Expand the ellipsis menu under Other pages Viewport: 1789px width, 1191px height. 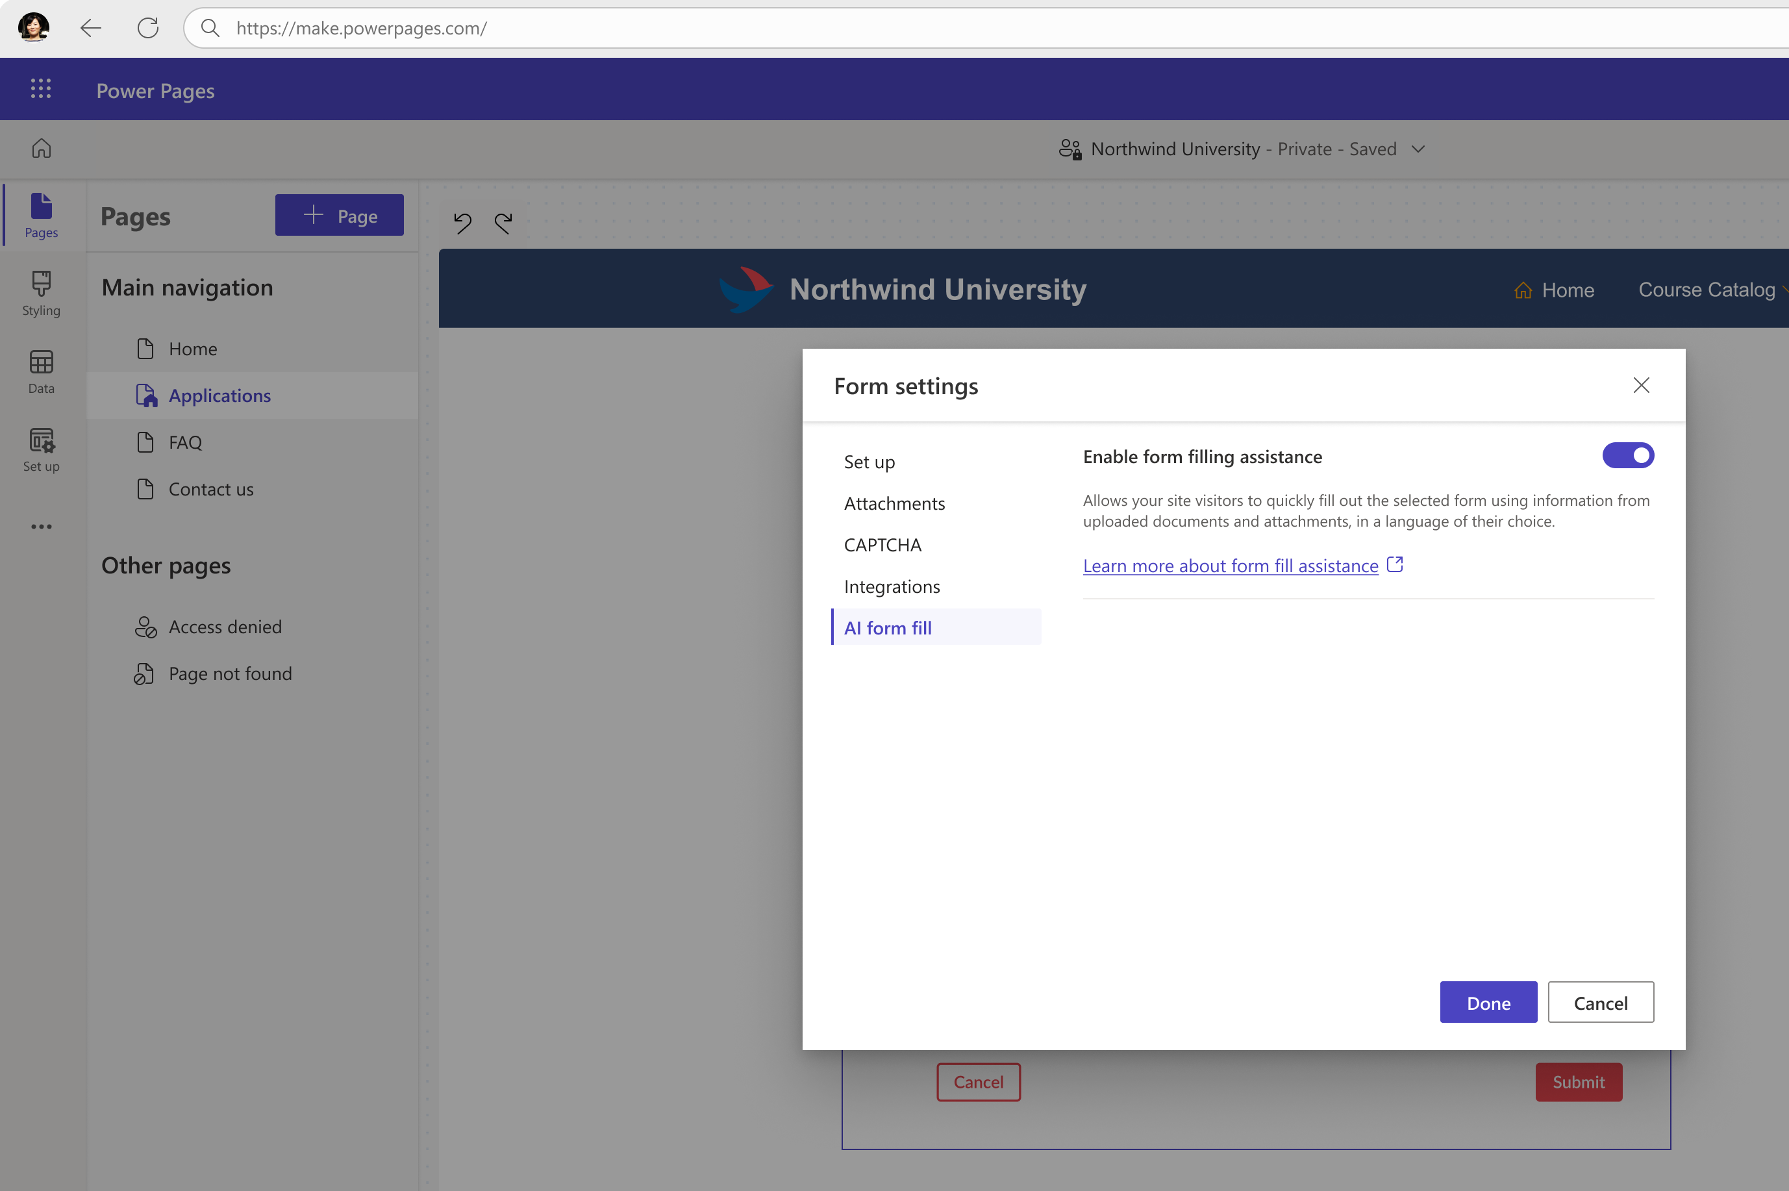click(40, 527)
